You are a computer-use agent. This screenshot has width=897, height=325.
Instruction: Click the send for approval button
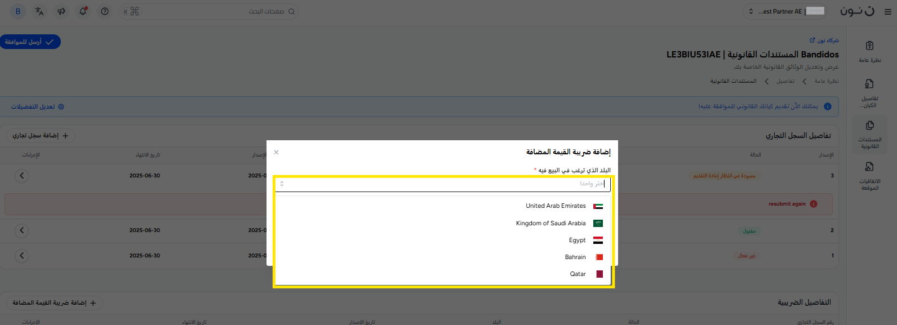30,42
